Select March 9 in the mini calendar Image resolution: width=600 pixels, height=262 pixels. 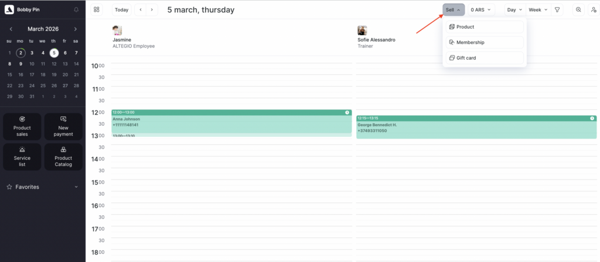(x=21, y=64)
